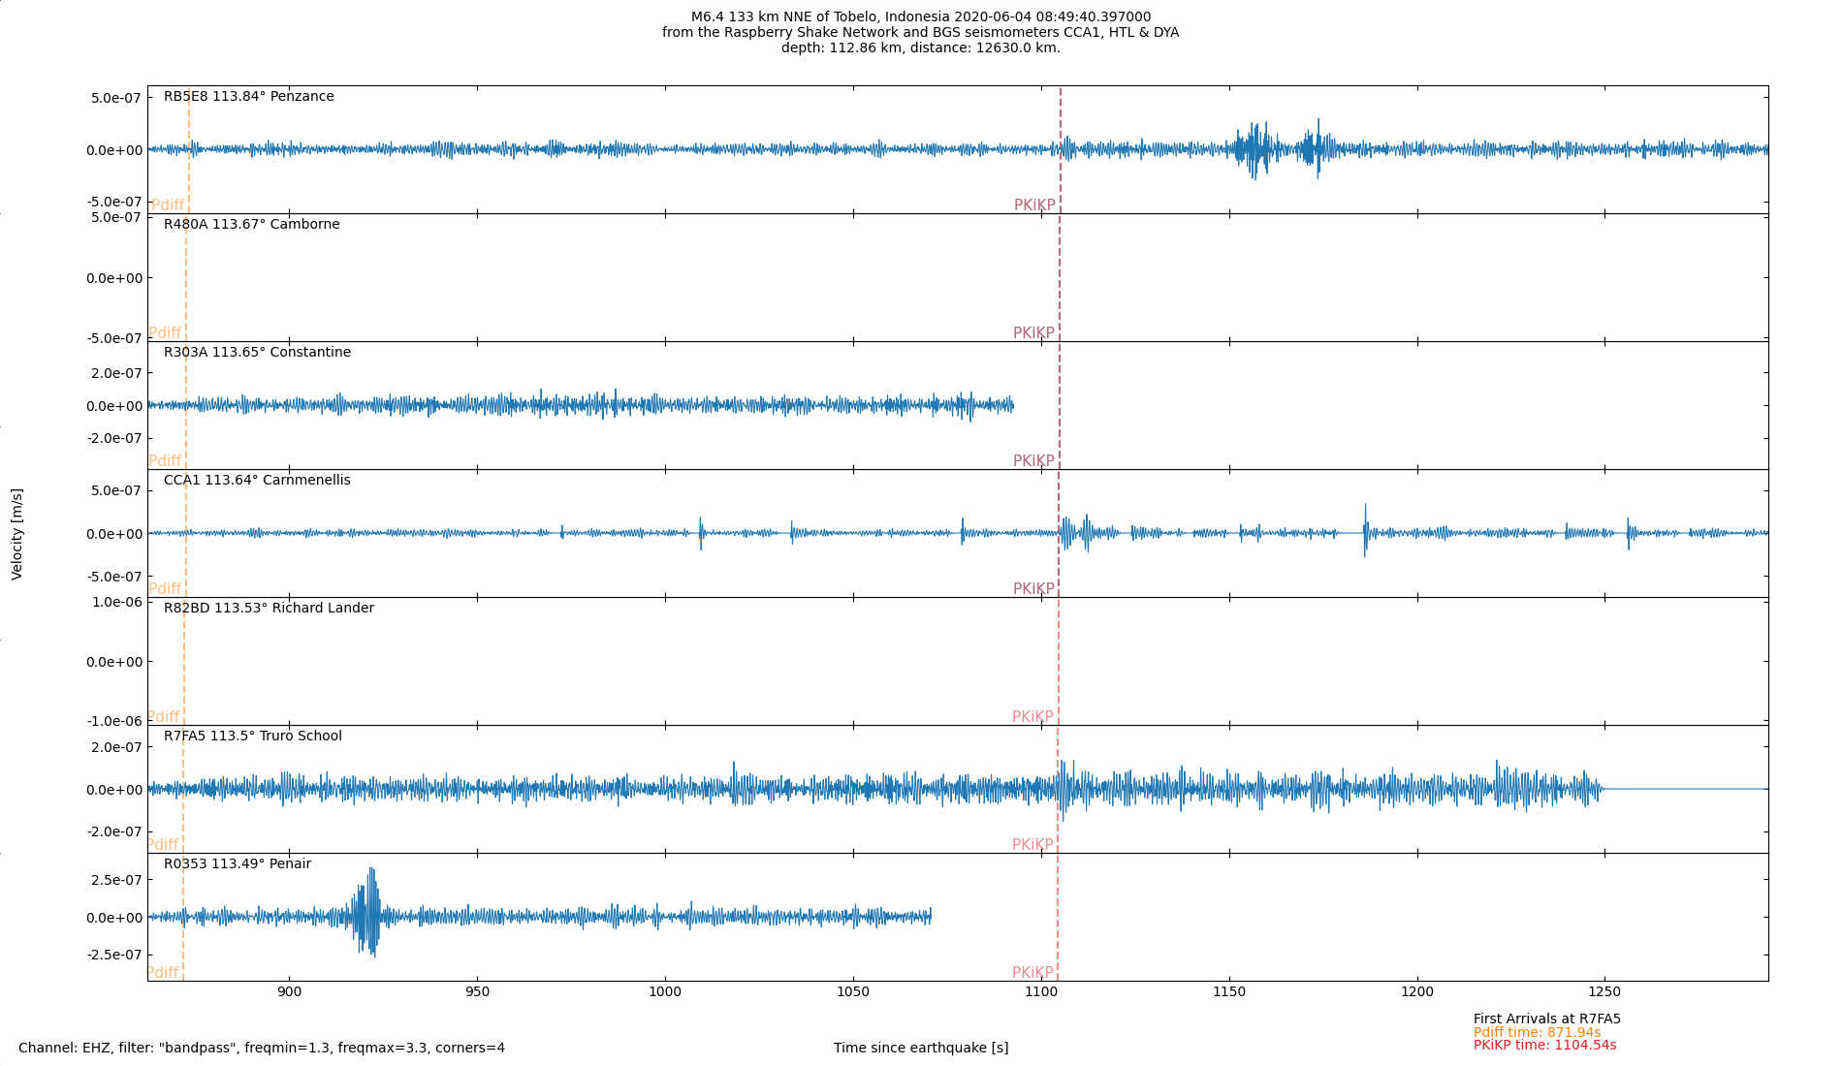
Task: Click the "CCA1 113.64° Carnmenellis" station label
Action: (257, 480)
